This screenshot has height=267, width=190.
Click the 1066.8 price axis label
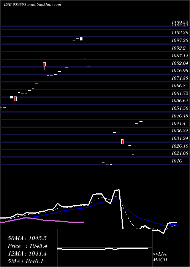pyautogui.click(x=179, y=86)
